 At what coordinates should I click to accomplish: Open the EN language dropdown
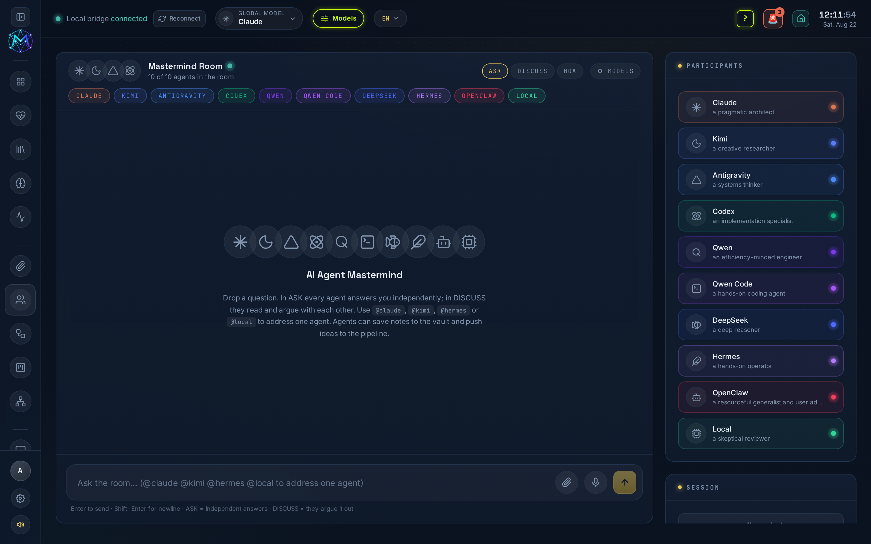point(390,18)
